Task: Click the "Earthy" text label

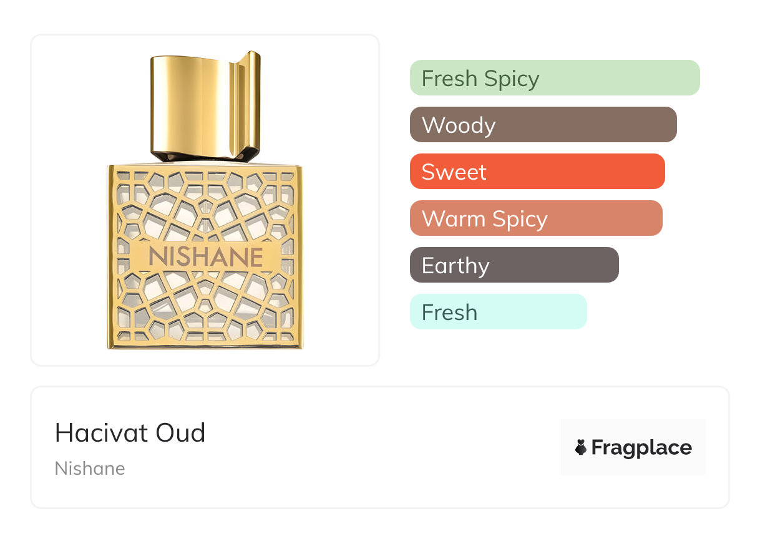Action: tap(456, 266)
